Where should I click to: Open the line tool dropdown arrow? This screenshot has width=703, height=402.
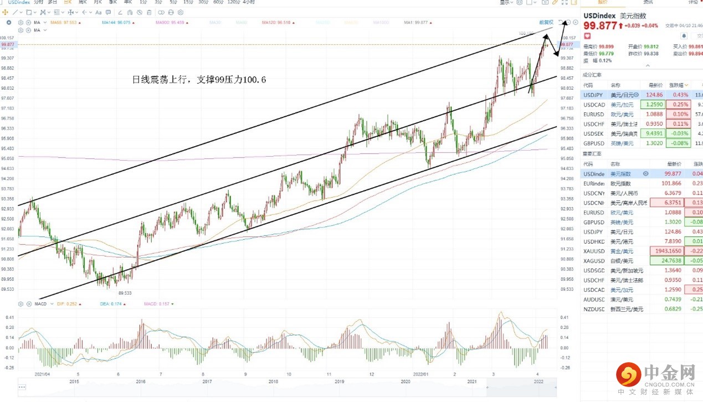[x=21, y=12]
